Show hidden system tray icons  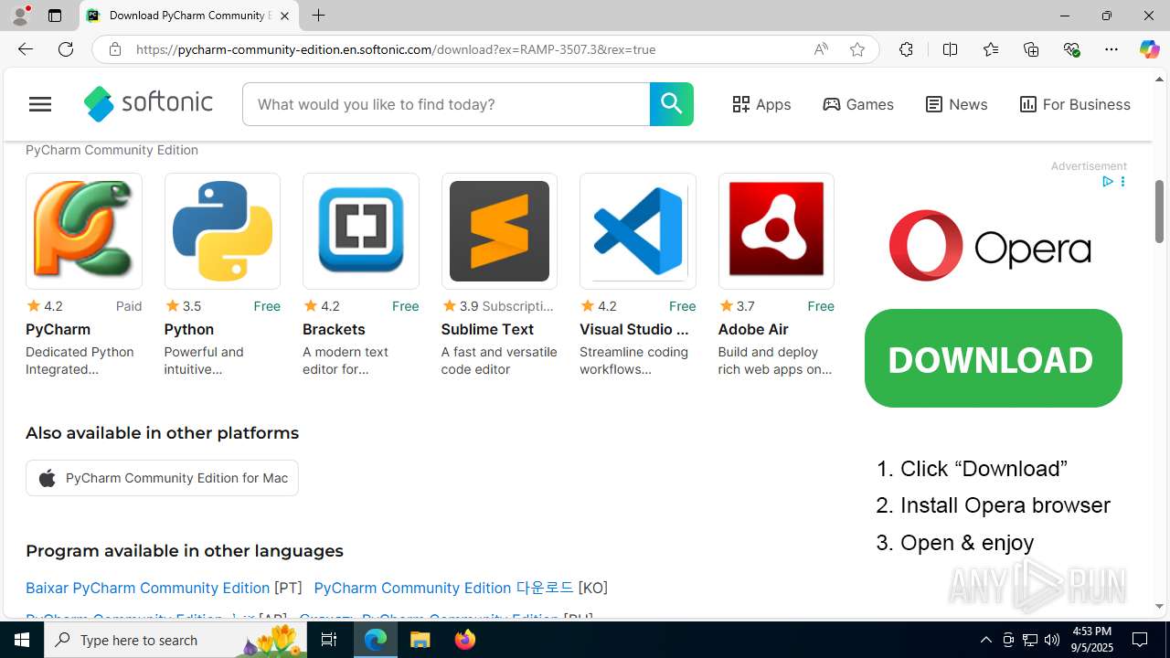click(x=985, y=640)
